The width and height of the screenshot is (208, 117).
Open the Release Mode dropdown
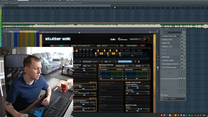93,61
